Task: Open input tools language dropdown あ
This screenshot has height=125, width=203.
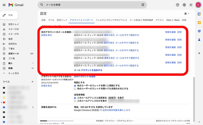Action: coord(187,13)
